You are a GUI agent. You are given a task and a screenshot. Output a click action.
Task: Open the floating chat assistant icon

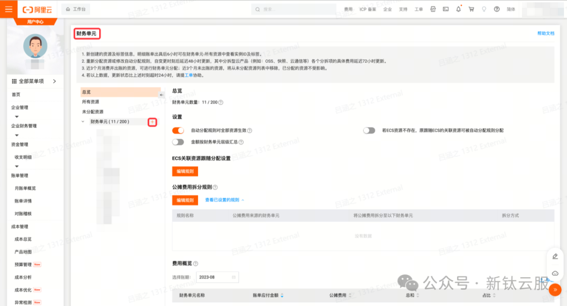(555, 274)
